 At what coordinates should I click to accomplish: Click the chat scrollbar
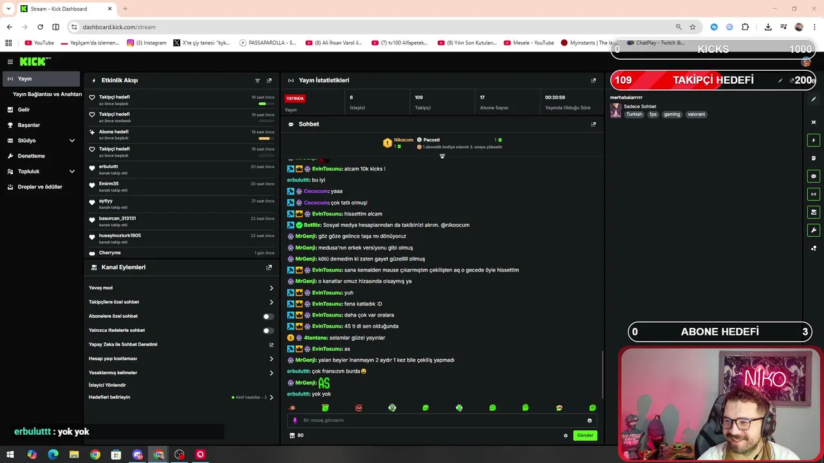click(603, 374)
